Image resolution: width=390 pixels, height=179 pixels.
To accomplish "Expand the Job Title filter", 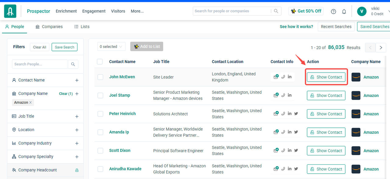I will point(77,117).
